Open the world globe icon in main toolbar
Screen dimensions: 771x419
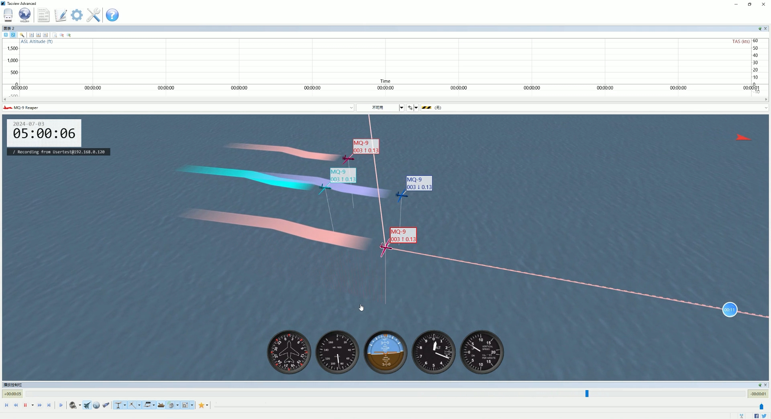click(x=24, y=15)
